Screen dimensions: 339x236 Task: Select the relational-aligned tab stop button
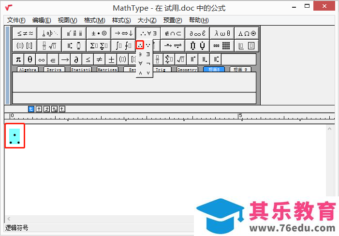[54, 109]
